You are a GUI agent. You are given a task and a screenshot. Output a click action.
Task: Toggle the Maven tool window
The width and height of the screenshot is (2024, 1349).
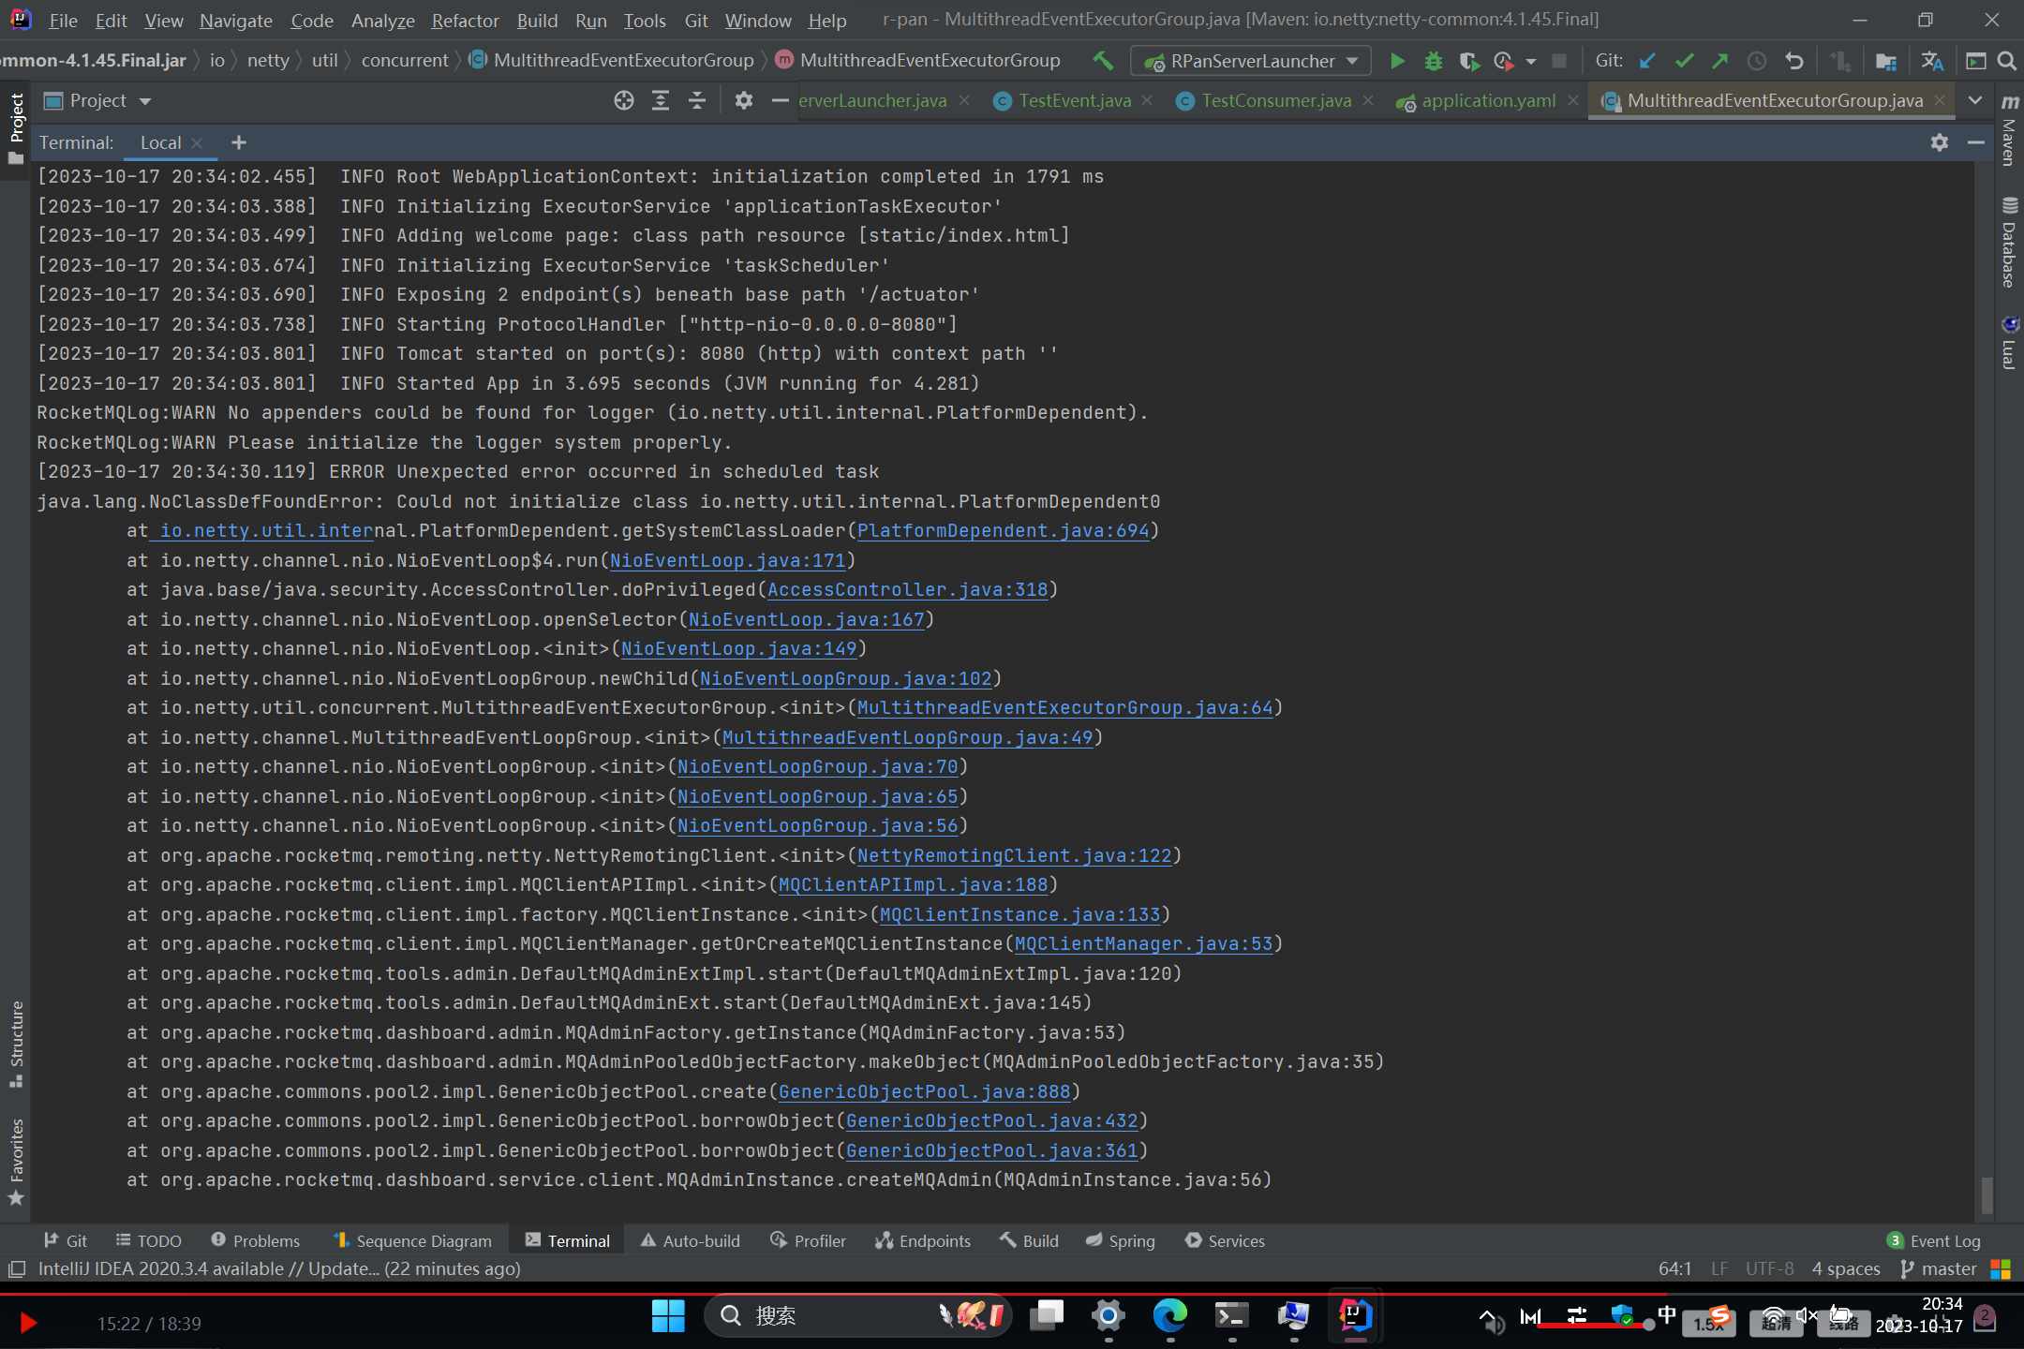pyautogui.click(x=2009, y=131)
